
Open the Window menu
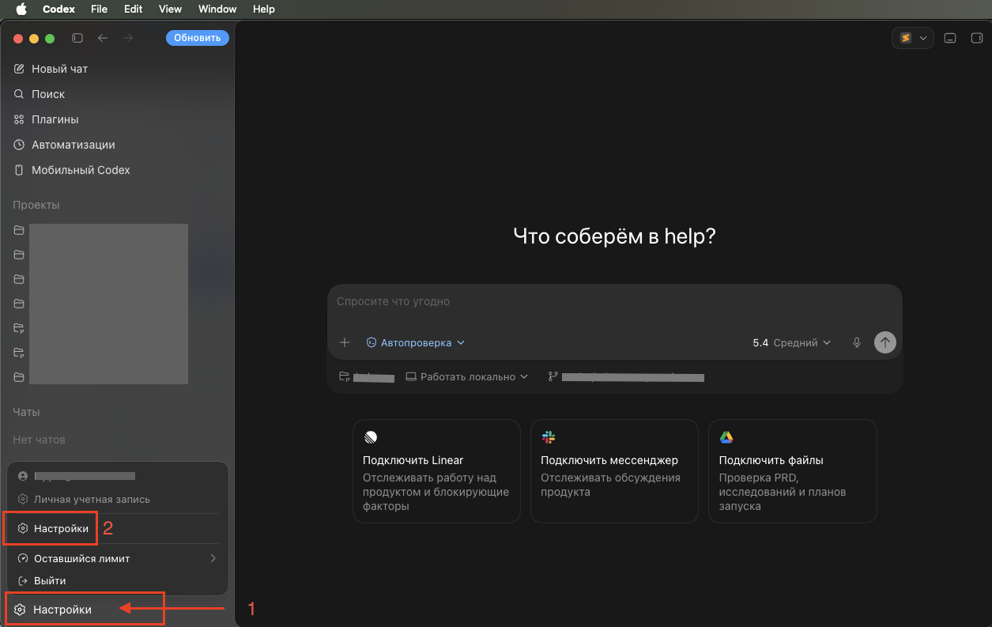coord(217,9)
